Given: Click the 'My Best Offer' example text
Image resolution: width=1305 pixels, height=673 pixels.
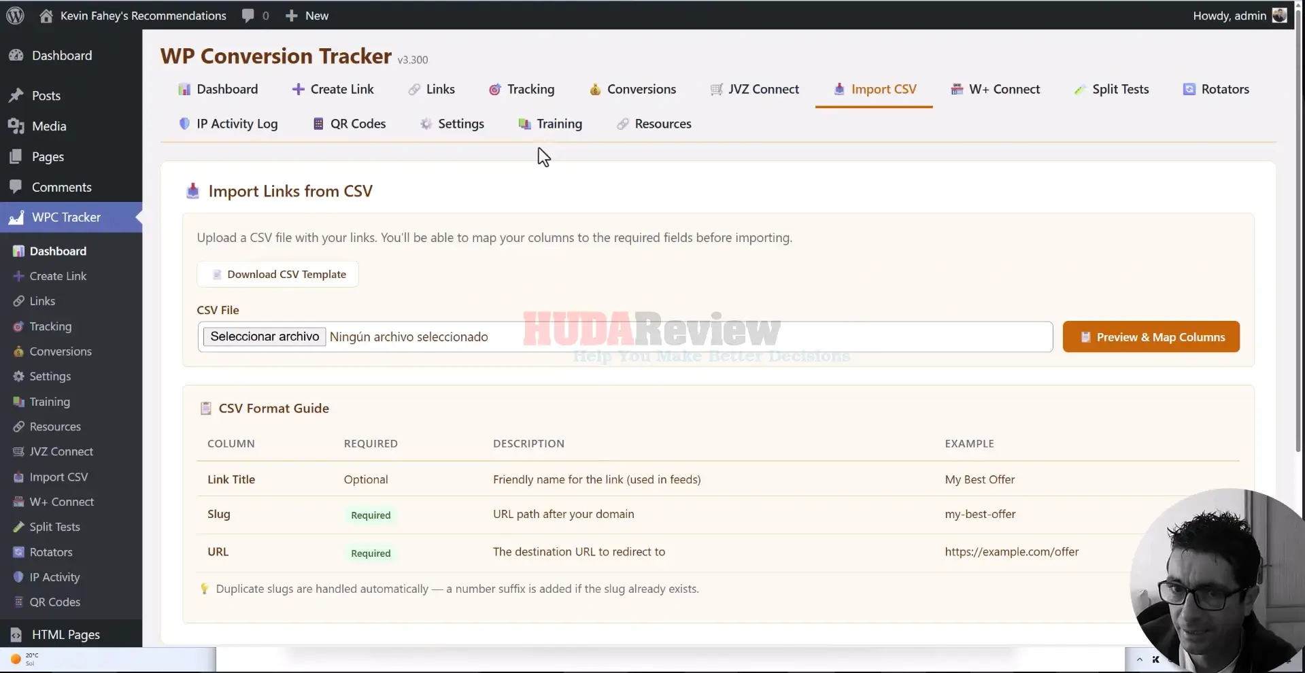Looking at the screenshot, I should click(979, 479).
